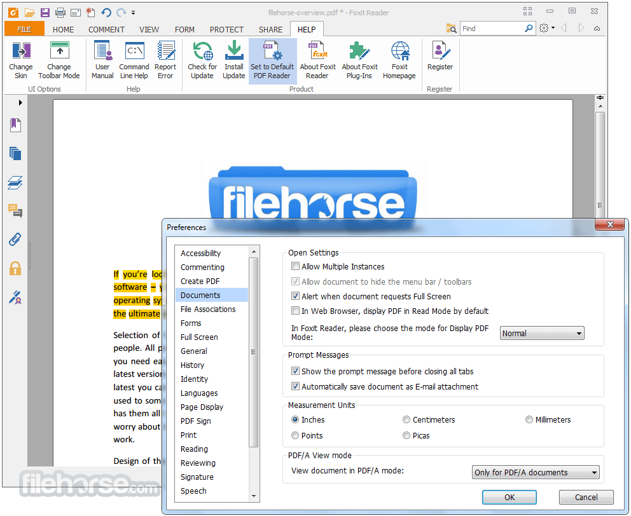
Task: Confirm Preferences with the OK button
Action: coord(510,497)
